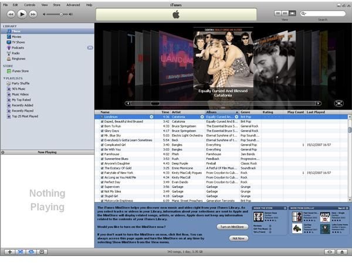Uncheck the Farmhouse song
Screen dimensions: 352x263
pyautogui.click(x=102, y=154)
